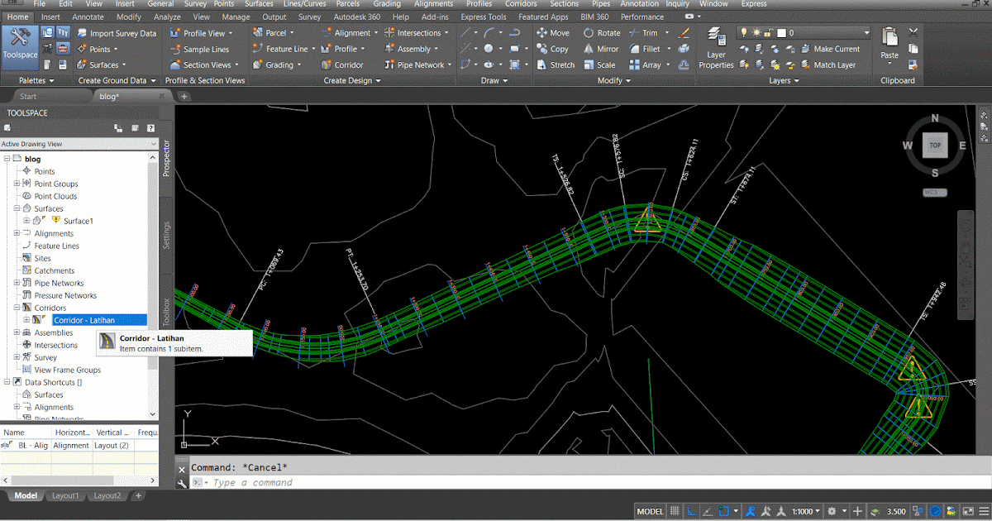Image resolution: width=992 pixels, height=521 pixels.
Task: Expand the Corridors tree node
Action: pos(17,307)
